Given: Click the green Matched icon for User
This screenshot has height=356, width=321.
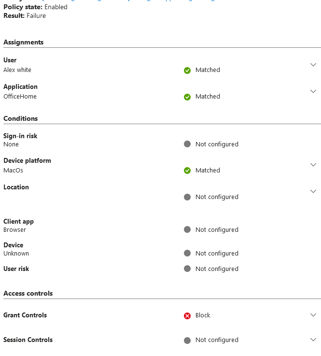Looking at the screenshot, I should (x=187, y=71).
